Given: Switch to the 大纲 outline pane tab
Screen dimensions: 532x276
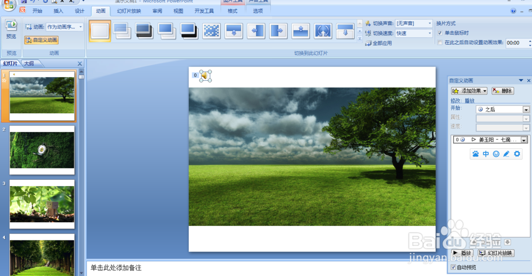Looking at the screenshot, I should coord(29,63).
